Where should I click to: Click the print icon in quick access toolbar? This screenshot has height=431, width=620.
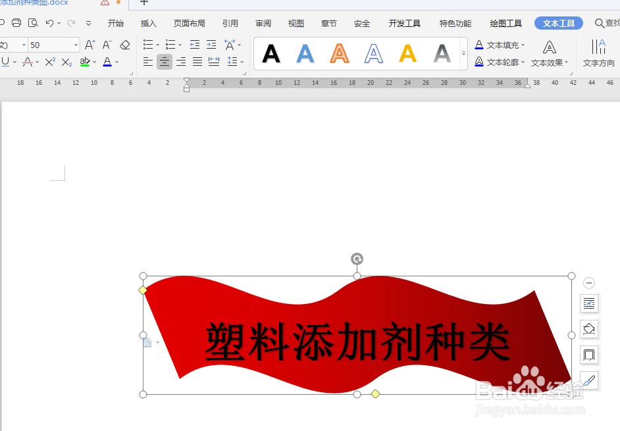[x=16, y=23]
